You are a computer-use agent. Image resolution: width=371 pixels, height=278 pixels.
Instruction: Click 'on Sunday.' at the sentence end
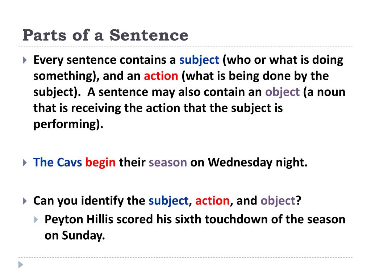[75, 236]
